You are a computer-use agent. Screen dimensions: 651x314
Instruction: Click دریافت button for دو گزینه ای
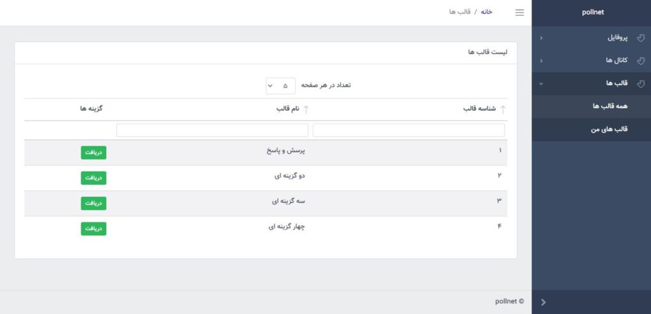pos(93,178)
